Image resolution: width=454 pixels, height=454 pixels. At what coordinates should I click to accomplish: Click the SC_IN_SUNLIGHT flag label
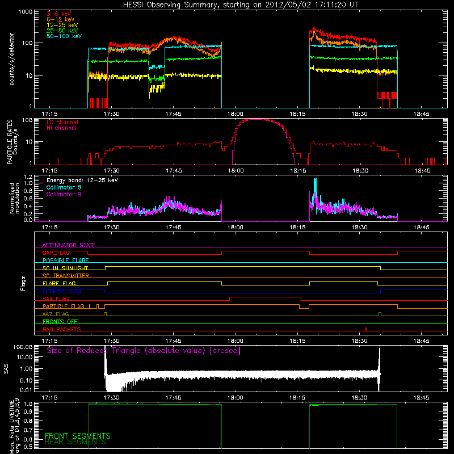[65, 268]
